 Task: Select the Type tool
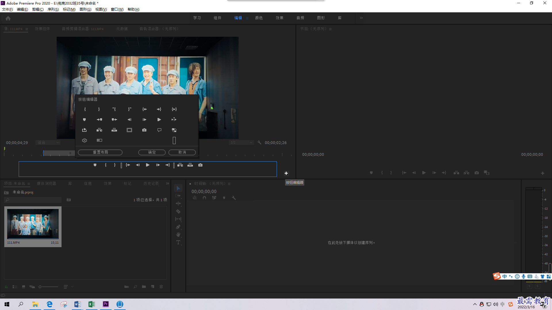tap(178, 242)
